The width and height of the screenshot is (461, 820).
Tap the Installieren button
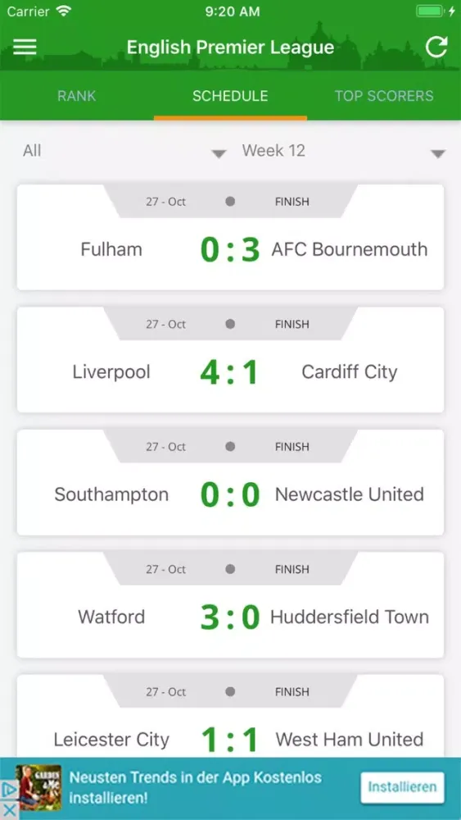(403, 787)
